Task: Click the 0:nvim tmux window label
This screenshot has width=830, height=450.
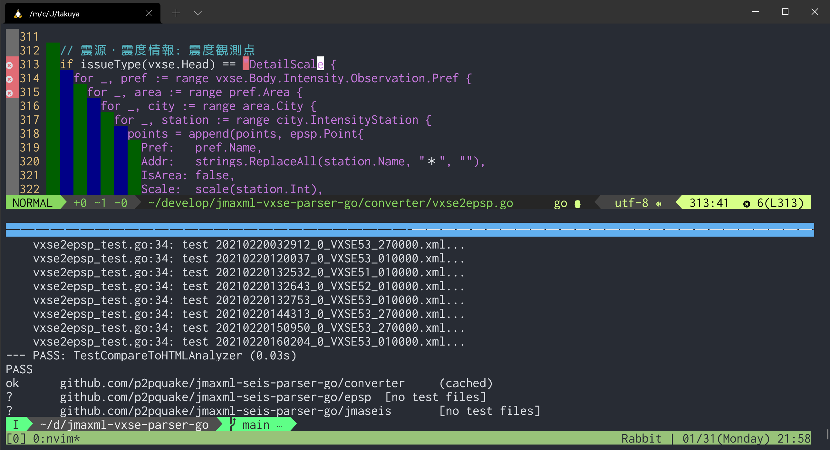Action: pyautogui.click(x=56, y=439)
